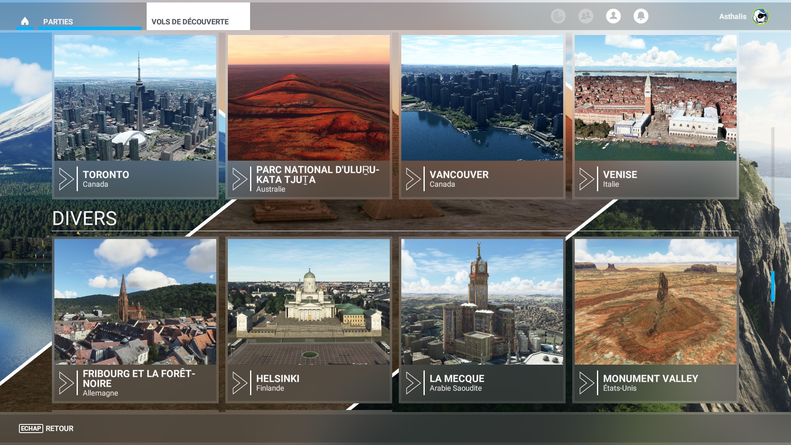Open the notifications bell icon
This screenshot has width=791, height=445.
coord(641,16)
